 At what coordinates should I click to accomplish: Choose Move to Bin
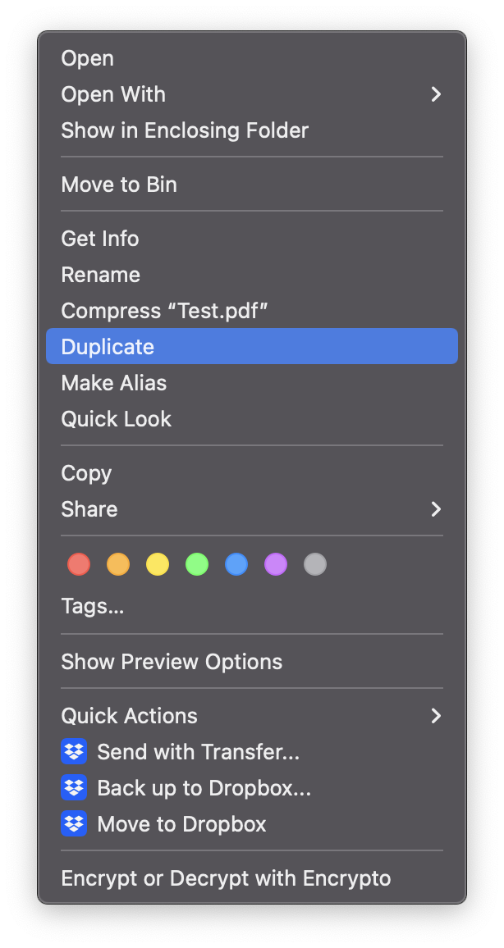(x=119, y=185)
